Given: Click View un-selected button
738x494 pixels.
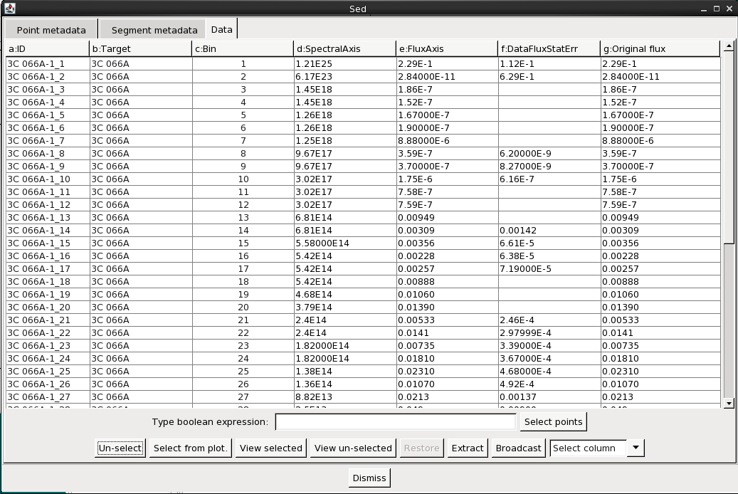Looking at the screenshot, I should click(353, 448).
